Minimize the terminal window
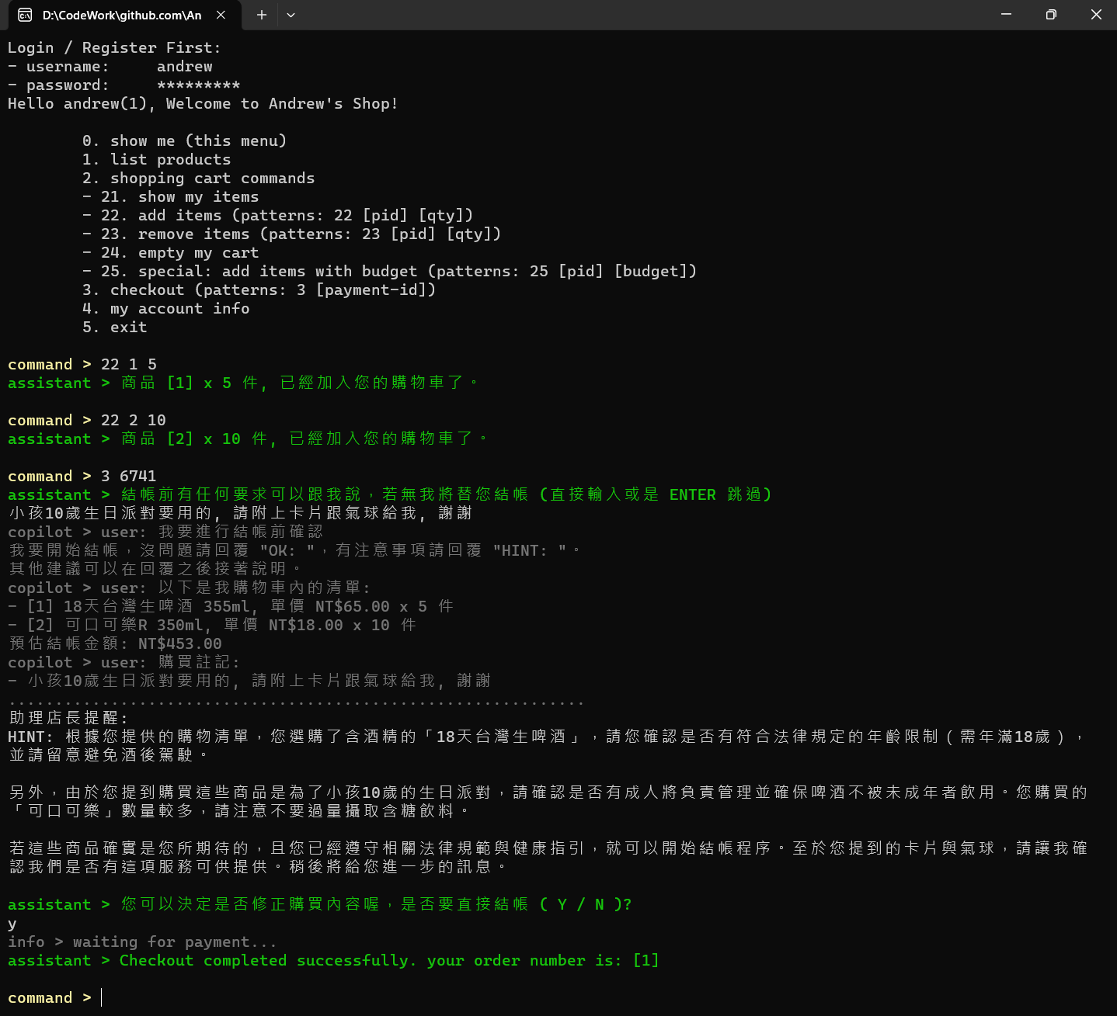Viewport: 1117px width, 1016px height. click(1006, 15)
